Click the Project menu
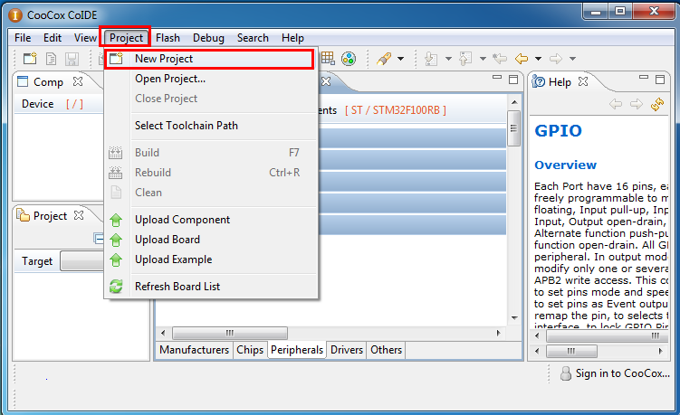The width and height of the screenshot is (680, 415). 126,38
